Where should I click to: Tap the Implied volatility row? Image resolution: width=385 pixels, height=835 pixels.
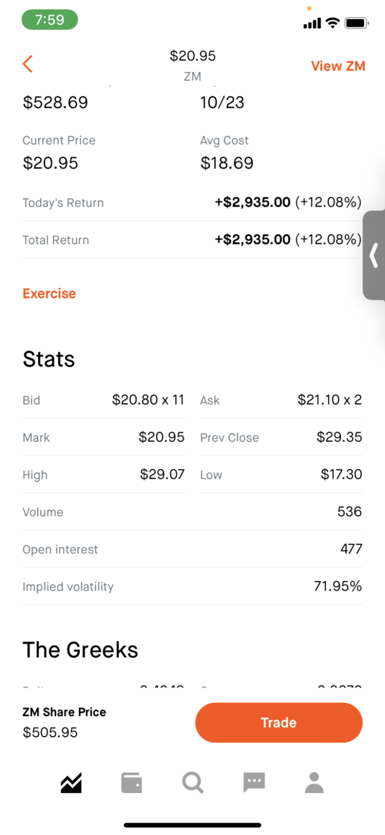[x=192, y=586]
